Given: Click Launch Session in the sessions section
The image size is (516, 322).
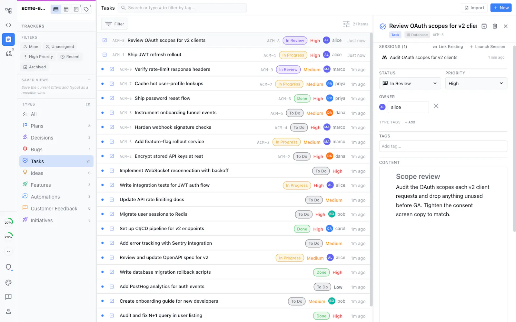Looking at the screenshot, I should [x=487, y=47].
